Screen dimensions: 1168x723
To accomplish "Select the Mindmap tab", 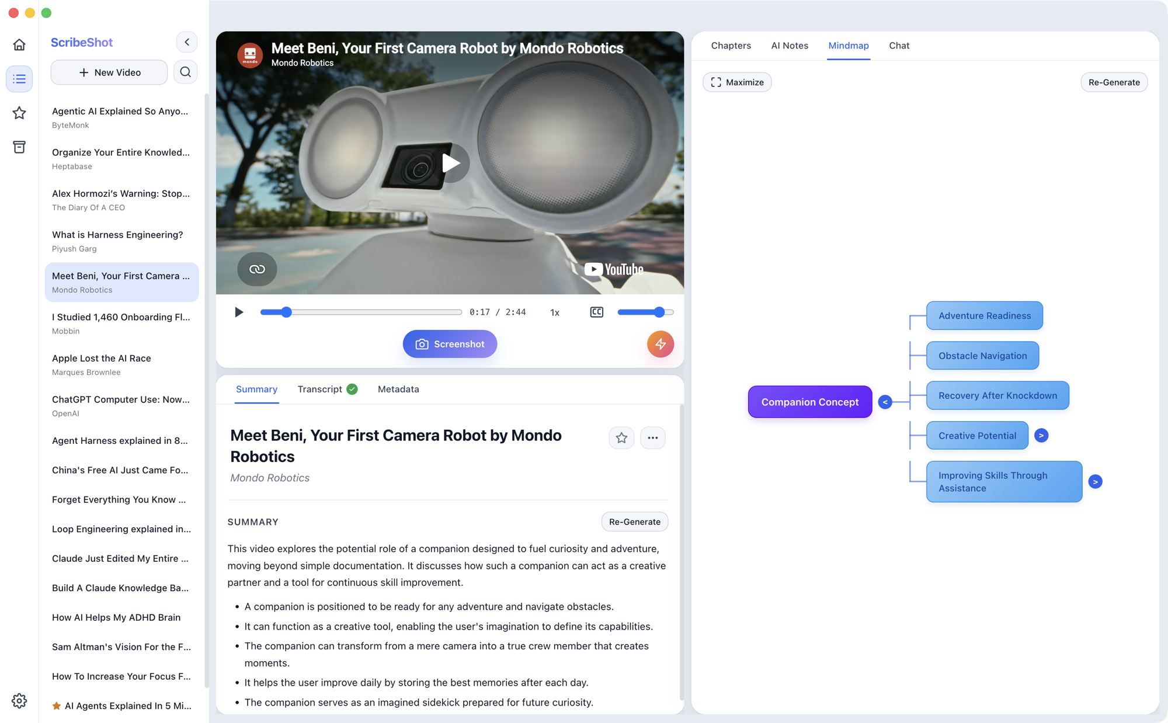I will click(x=849, y=46).
